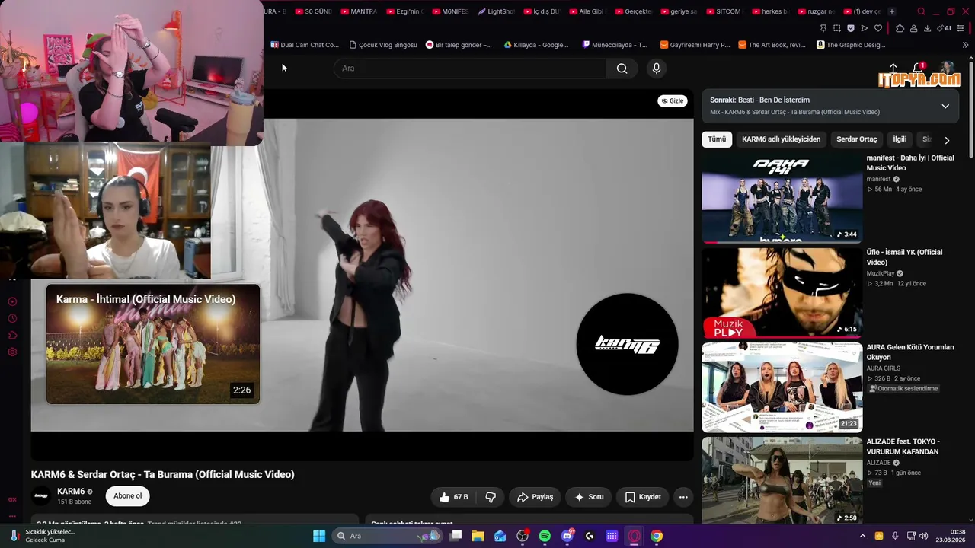
Task: Select the İlgili filter chip
Action: [x=900, y=139]
